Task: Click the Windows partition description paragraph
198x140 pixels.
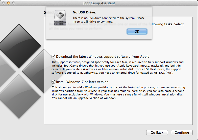Action: tap(118, 93)
